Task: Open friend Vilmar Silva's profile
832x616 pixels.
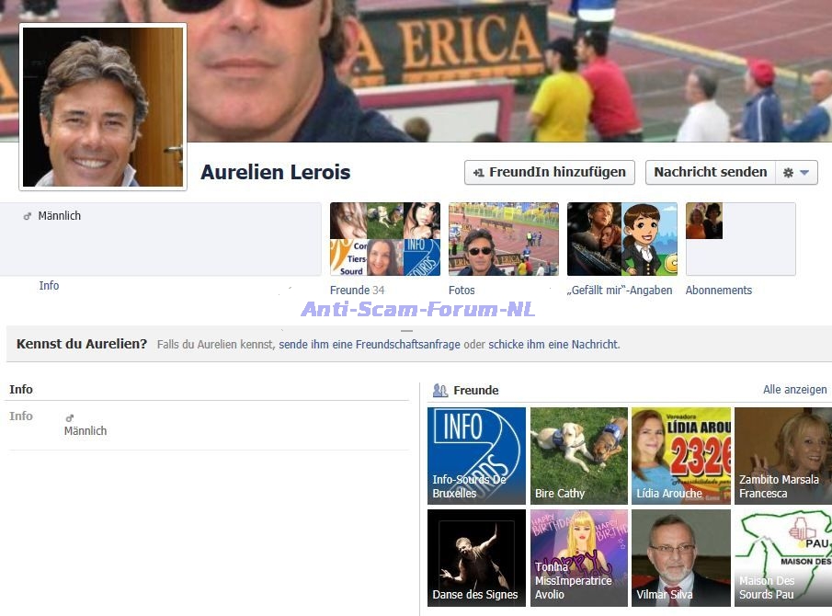Action: (680, 558)
